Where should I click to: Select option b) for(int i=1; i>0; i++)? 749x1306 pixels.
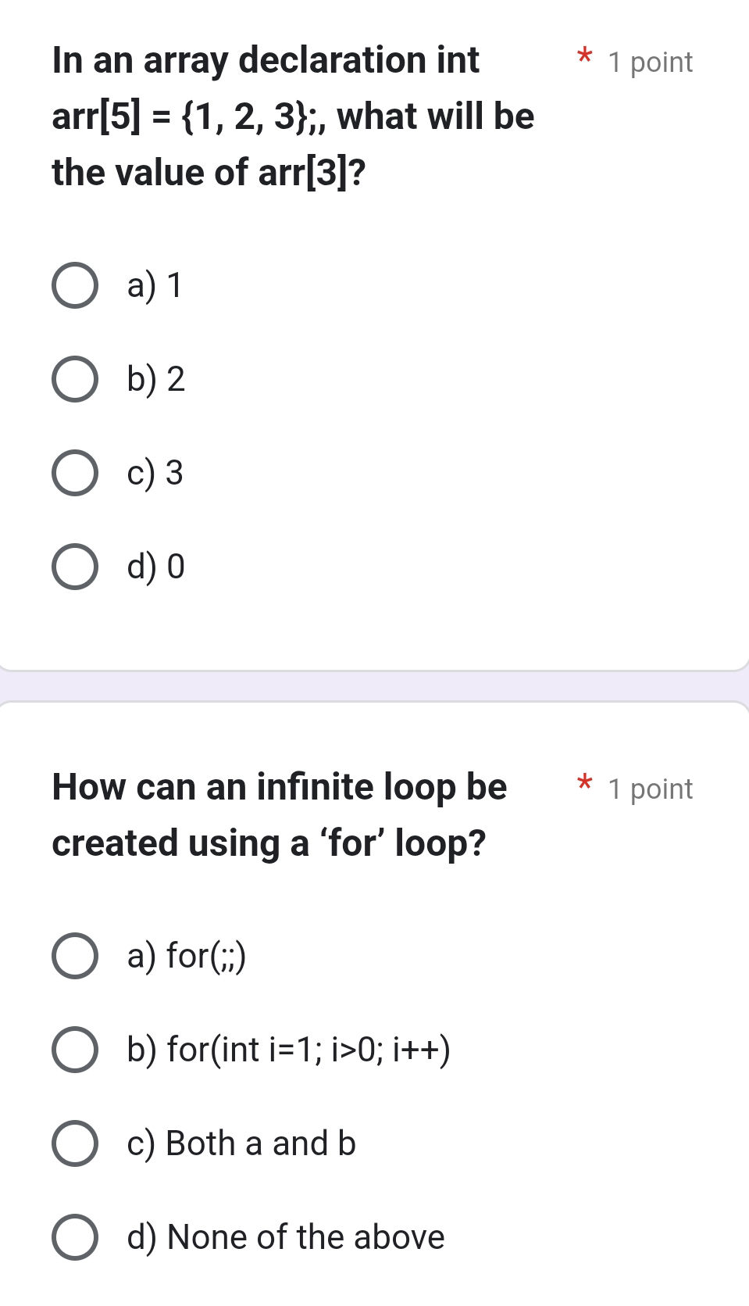74,1049
